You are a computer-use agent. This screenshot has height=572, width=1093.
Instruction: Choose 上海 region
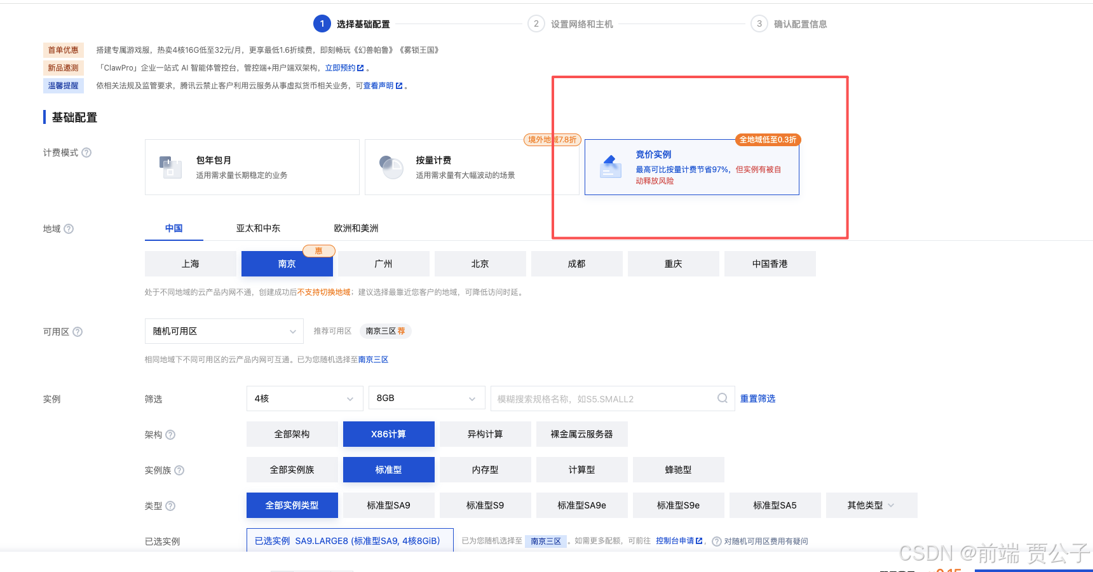tap(191, 264)
